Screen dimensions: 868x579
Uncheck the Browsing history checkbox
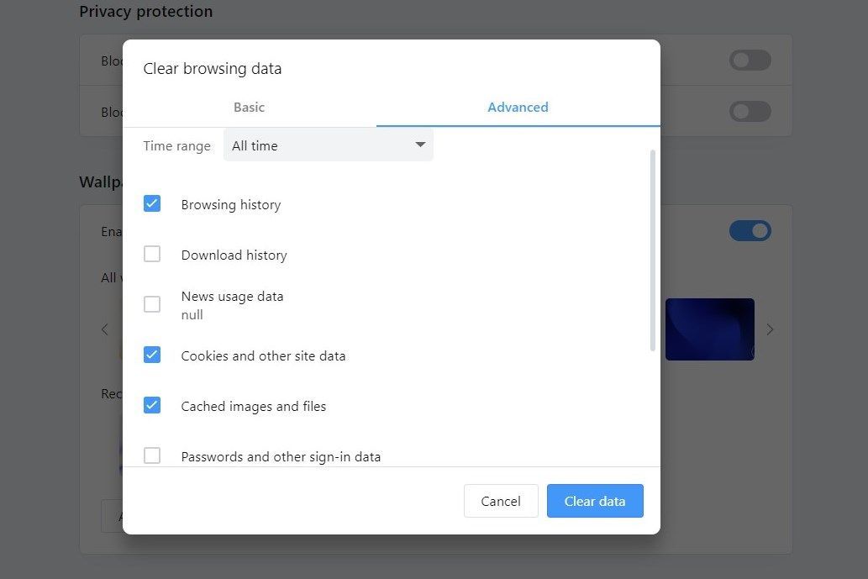click(x=152, y=203)
